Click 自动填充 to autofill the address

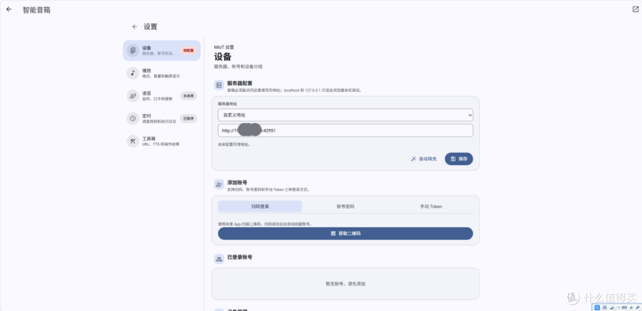click(x=424, y=159)
